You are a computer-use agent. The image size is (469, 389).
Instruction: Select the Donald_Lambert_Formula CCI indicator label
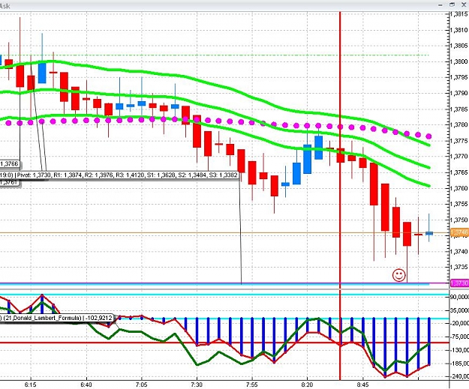pyautogui.click(x=56, y=318)
